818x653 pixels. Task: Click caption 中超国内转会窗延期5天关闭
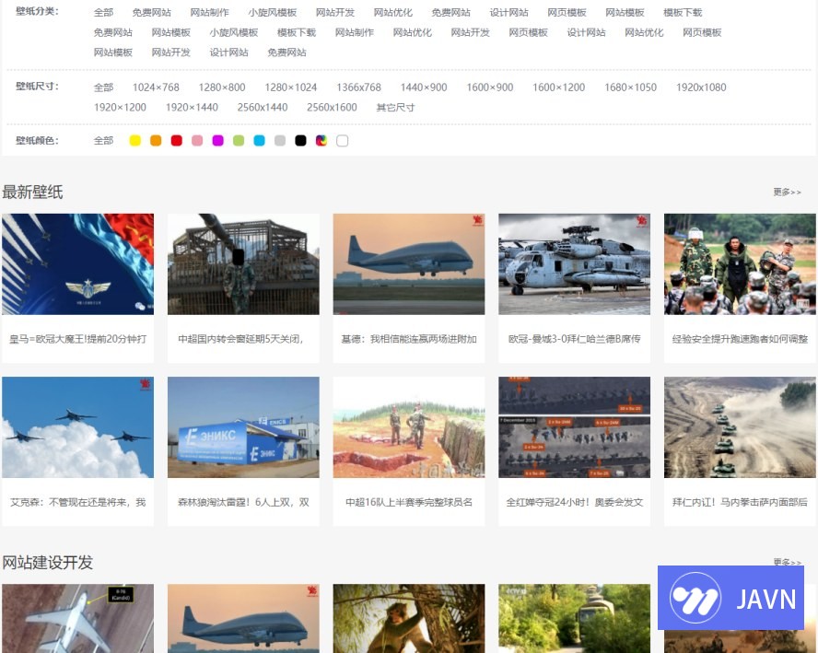click(x=240, y=339)
